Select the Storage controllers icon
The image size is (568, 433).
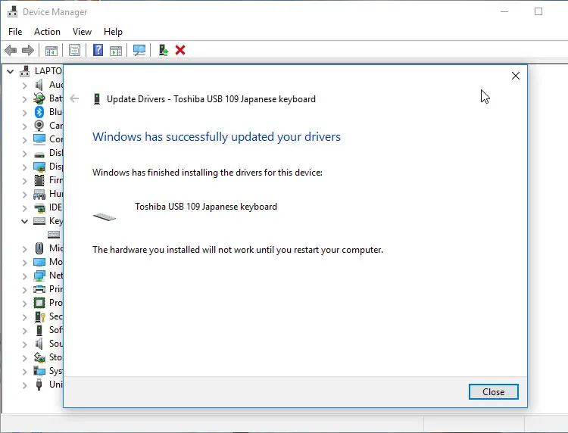[x=39, y=357]
